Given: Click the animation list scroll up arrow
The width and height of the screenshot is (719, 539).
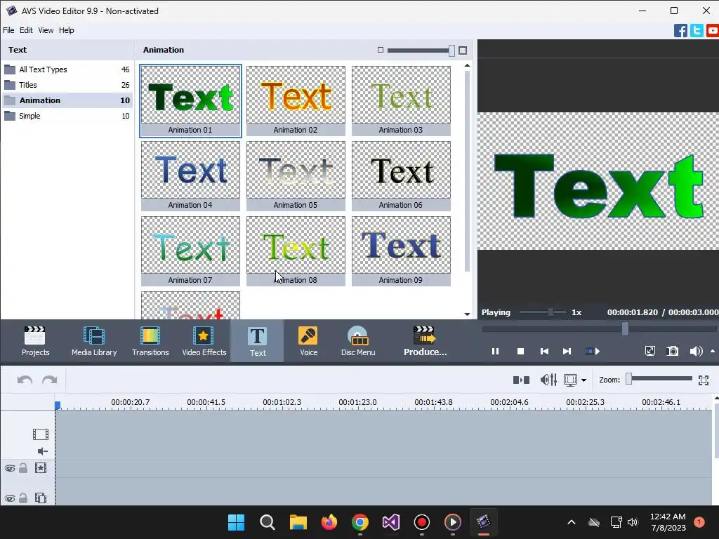Looking at the screenshot, I should tap(467, 66).
